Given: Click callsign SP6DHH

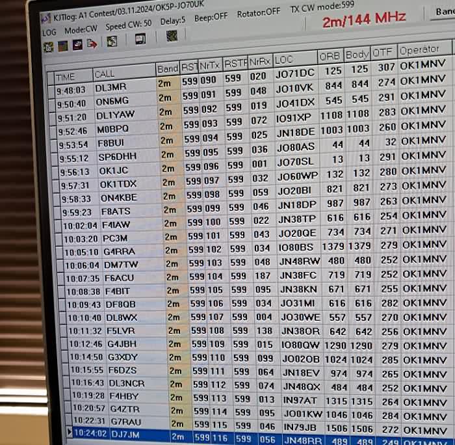Looking at the screenshot, I should click(x=118, y=157).
